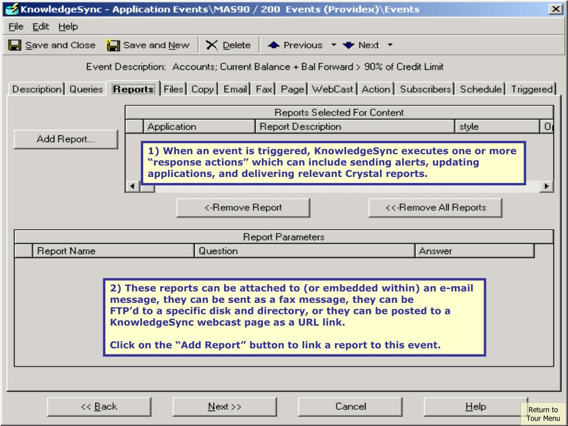Click Return to Tour Menu
This screenshot has height=426, width=568.
[x=543, y=414]
